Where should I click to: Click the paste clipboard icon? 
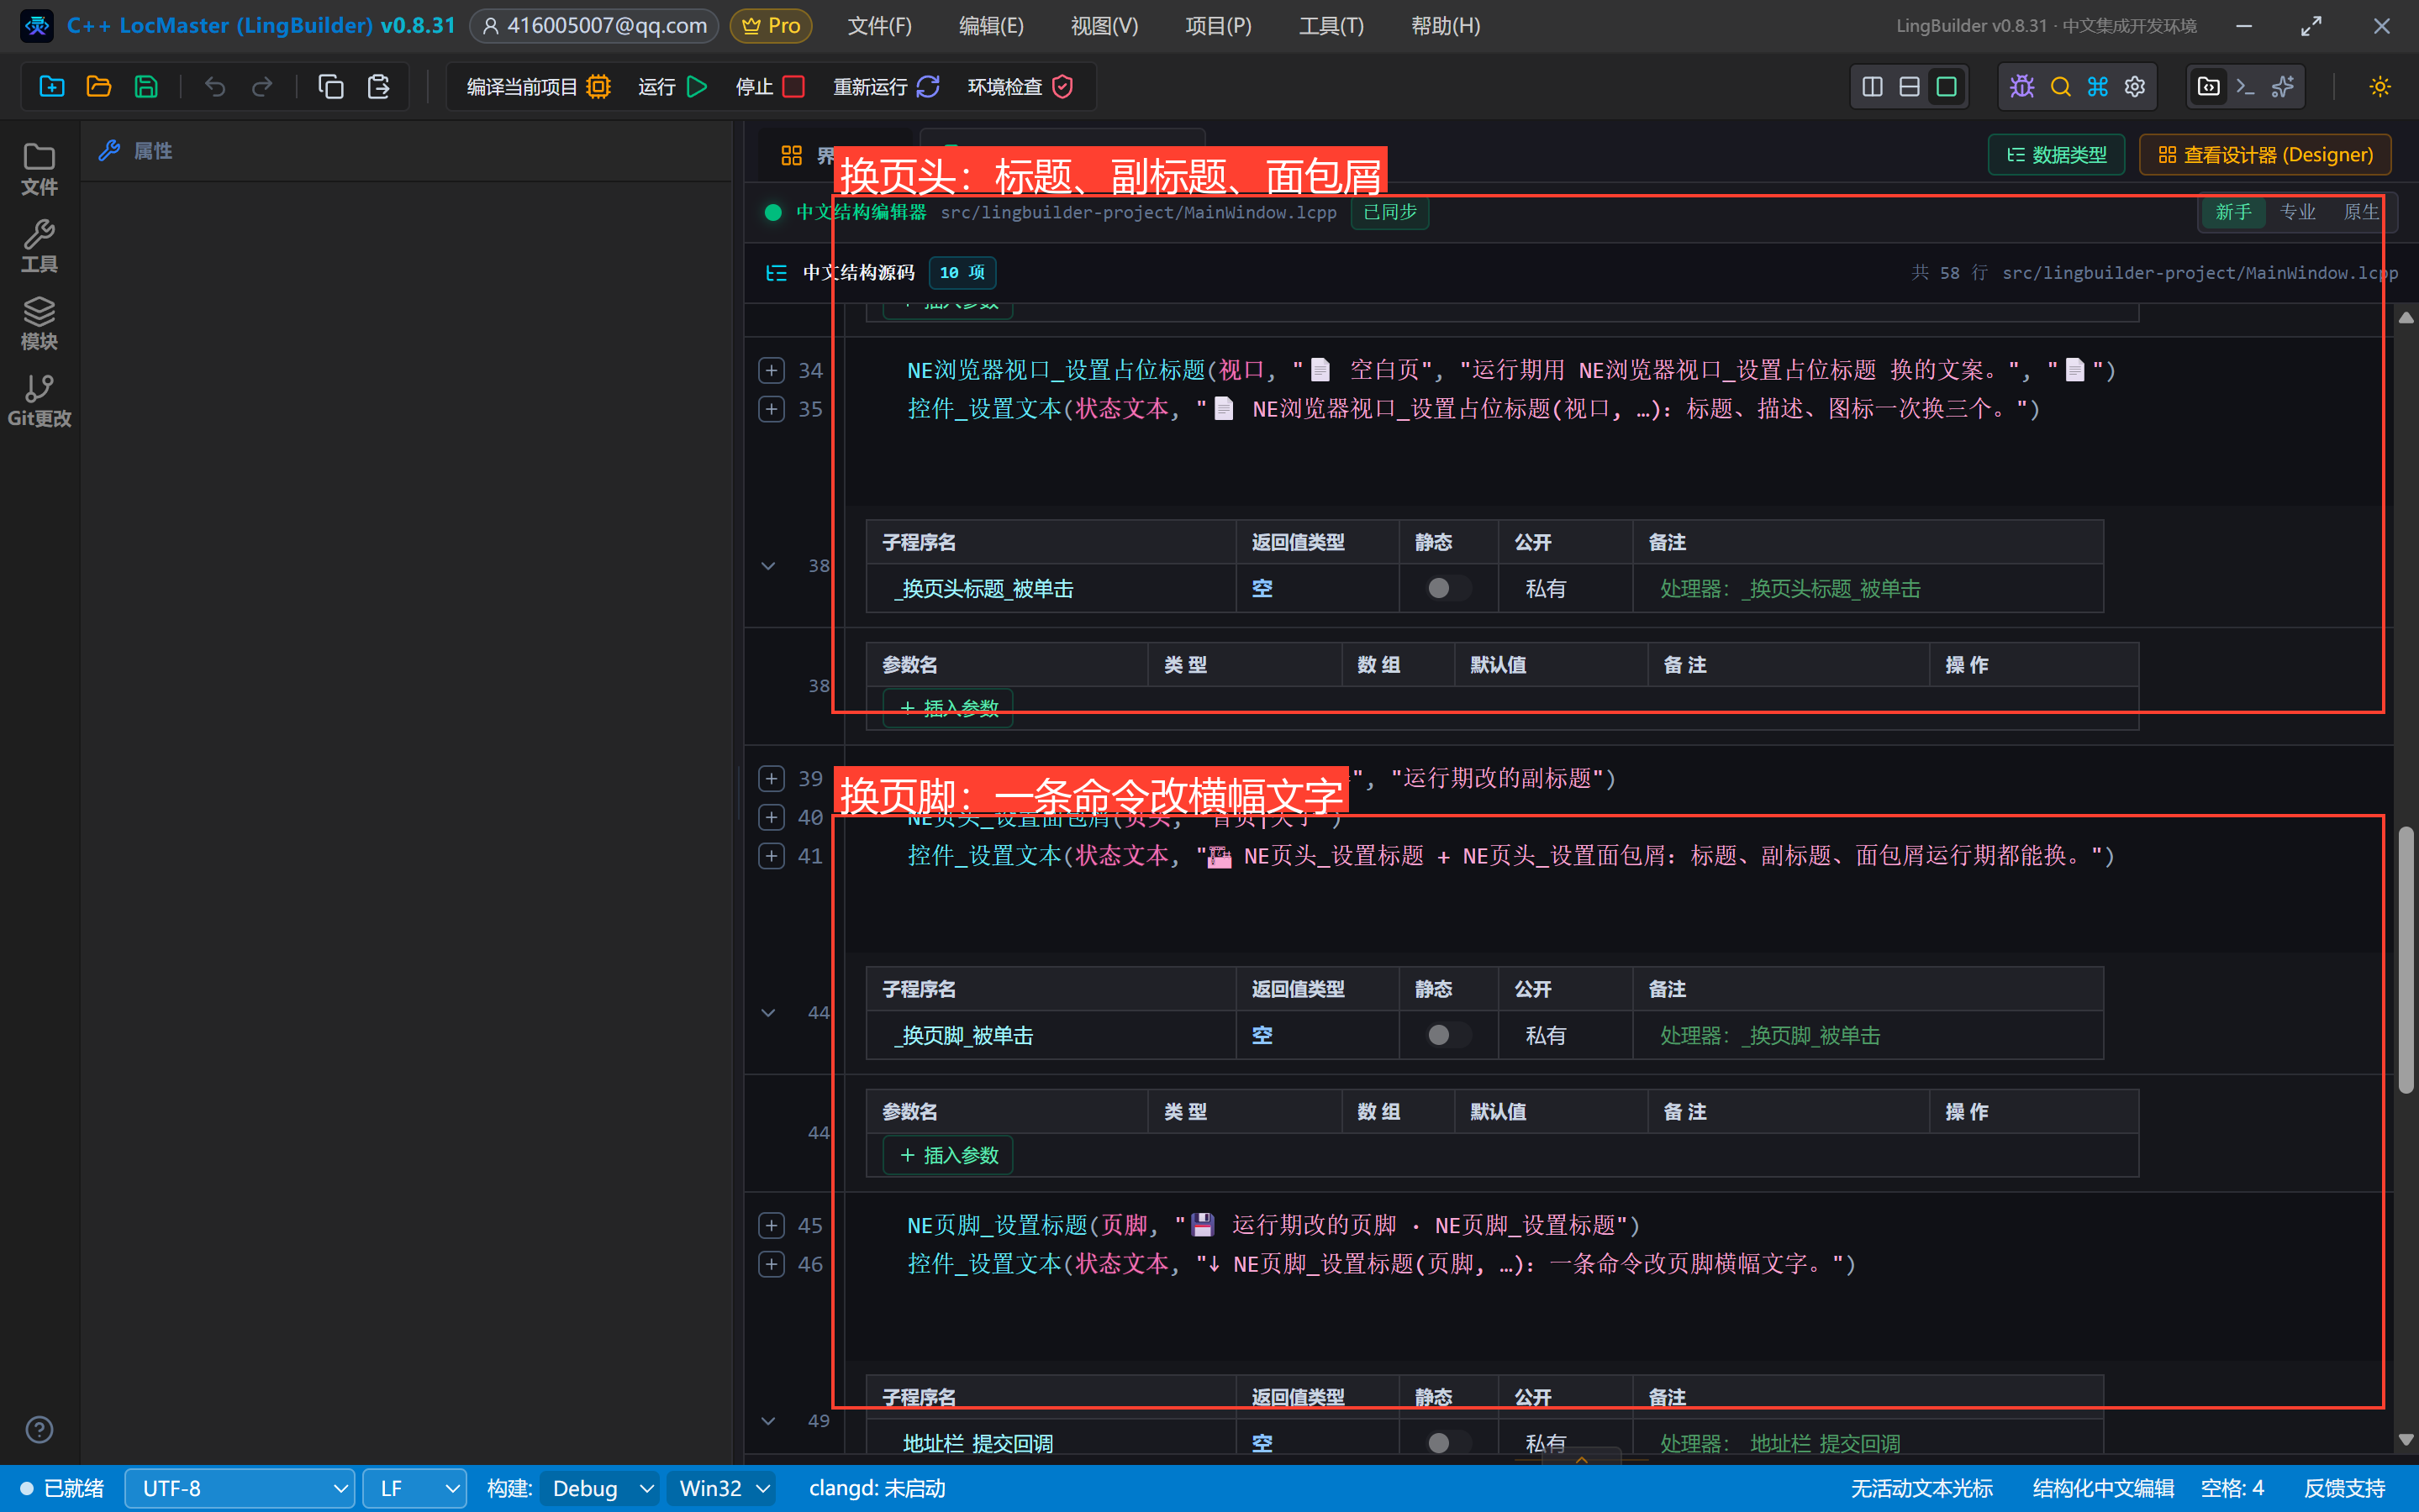pos(378,87)
